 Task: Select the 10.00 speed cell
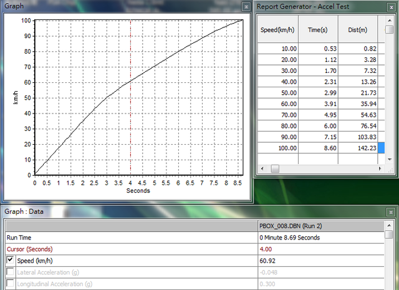[277, 49]
